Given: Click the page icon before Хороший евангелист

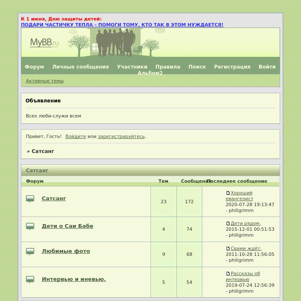Looking at the screenshot, I should click(228, 193).
